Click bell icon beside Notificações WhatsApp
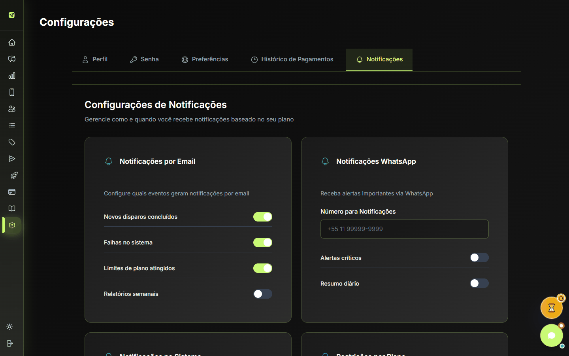Image resolution: width=569 pixels, height=356 pixels. (x=325, y=161)
